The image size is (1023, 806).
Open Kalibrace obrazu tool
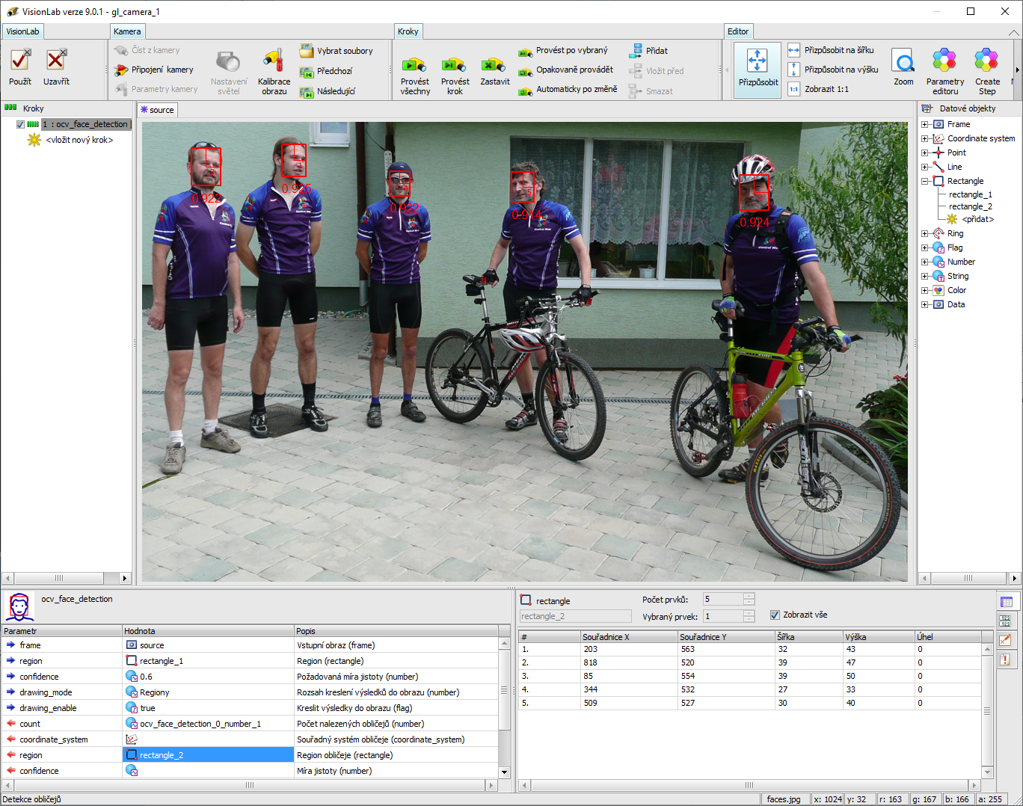click(x=274, y=61)
